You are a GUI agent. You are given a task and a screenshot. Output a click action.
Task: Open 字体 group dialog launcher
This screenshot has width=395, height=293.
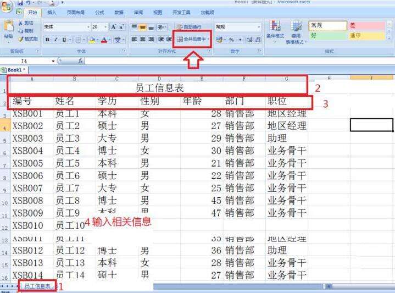tap(124, 51)
